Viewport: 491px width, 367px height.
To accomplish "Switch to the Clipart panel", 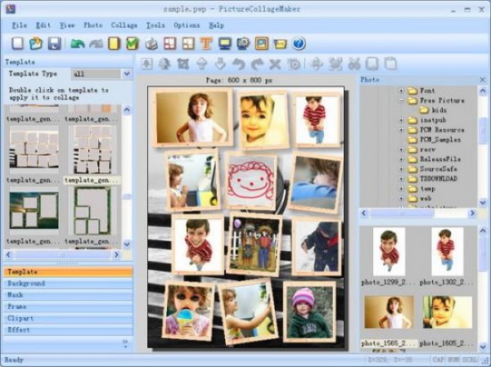I will [68, 318].
